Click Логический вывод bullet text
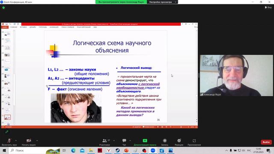 pyautogui.click(x=136, y=68)
